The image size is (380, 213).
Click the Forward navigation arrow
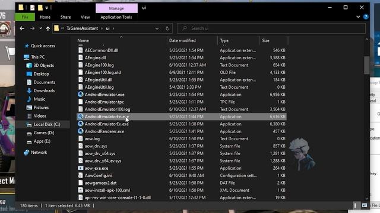[32, 28]
